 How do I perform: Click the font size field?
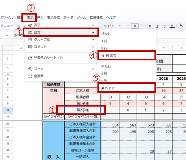click(x=135, y=26)
